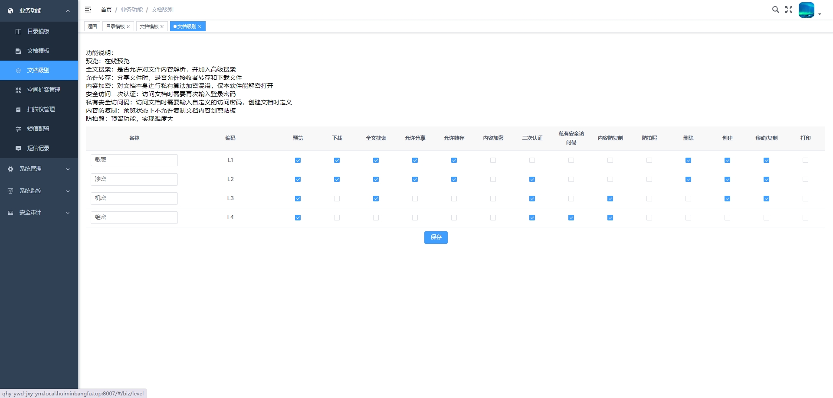Image resolution: width=833 pixels, height=398 pixels.
Task: Collapse the 业务功能 menu chevron
Action: click(x=68, y=11)
